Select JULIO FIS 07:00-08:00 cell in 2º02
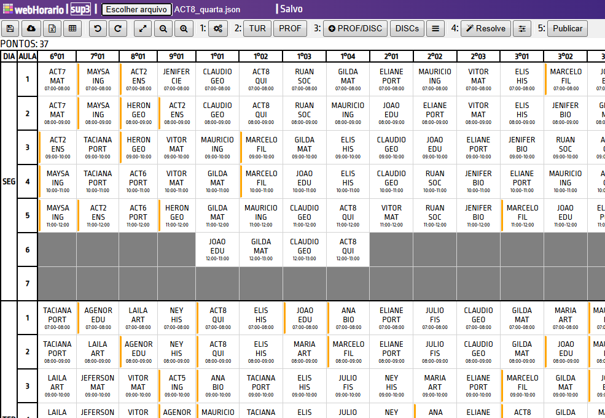Viewport: 605px width, 418px height. 435,318
